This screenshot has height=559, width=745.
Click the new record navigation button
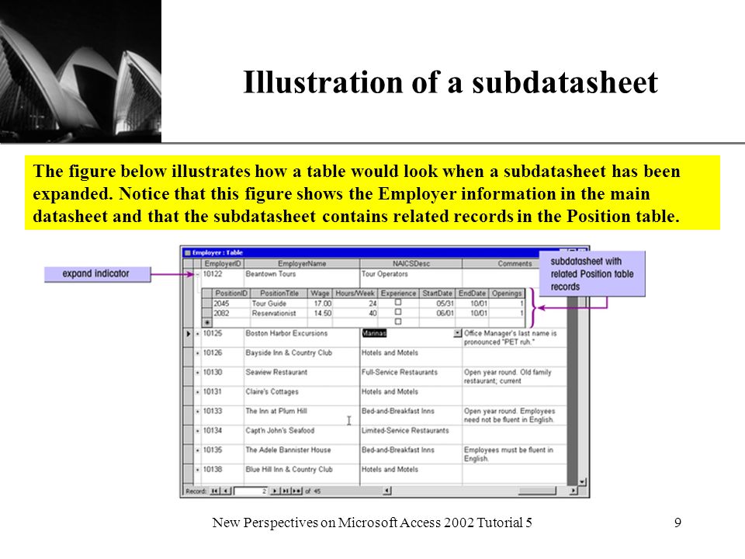point(297,491)
